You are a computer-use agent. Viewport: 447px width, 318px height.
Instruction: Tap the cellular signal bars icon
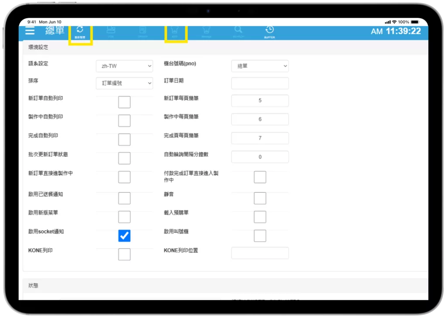pyautogui.click(x=388, y=22)
